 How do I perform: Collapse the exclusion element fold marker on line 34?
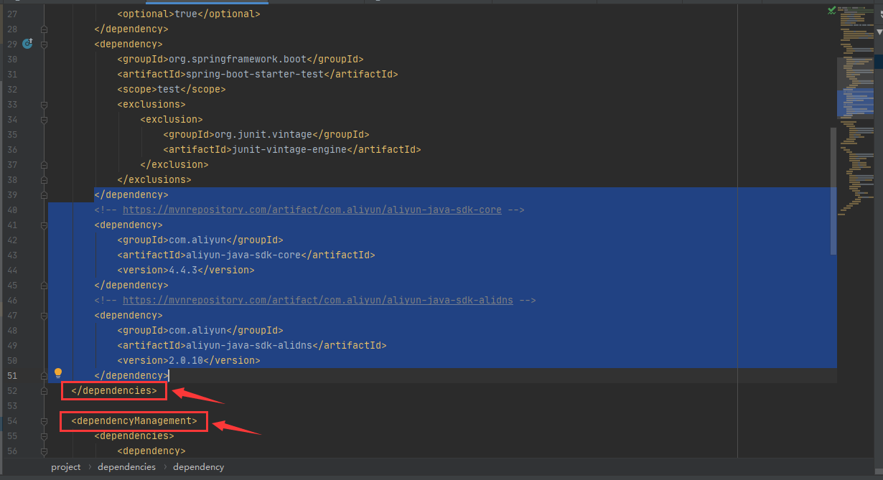(44, 119)
